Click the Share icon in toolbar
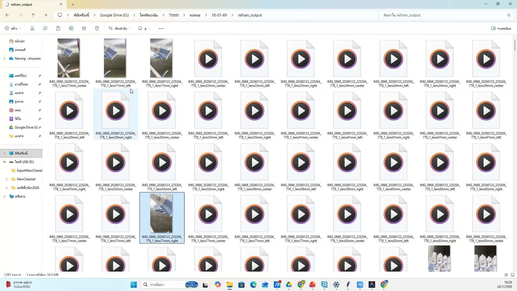The height and width of the screenshot is (291, 517). (84, 28)
